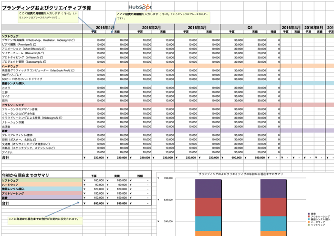The image size is (334, 236).
Task: Click the Q1 quarter header
Action: point(250,28)
